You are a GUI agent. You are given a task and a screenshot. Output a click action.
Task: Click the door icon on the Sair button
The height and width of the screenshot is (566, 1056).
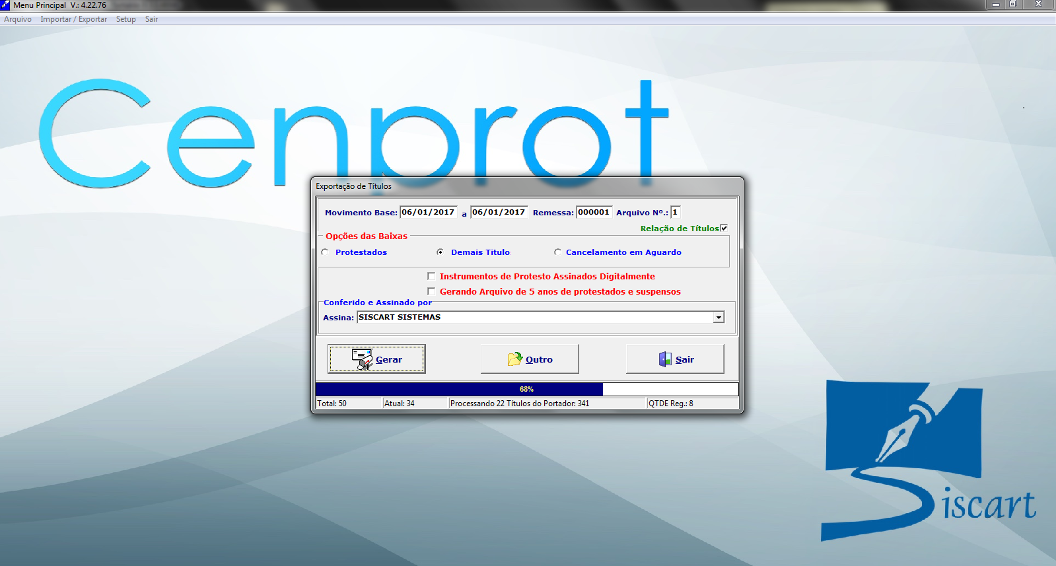[x=665, y=359]
